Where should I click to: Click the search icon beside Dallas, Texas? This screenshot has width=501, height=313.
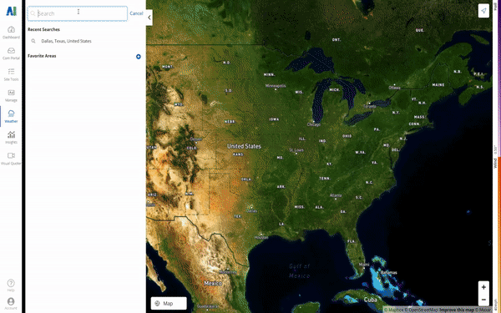tap(33, 41)
